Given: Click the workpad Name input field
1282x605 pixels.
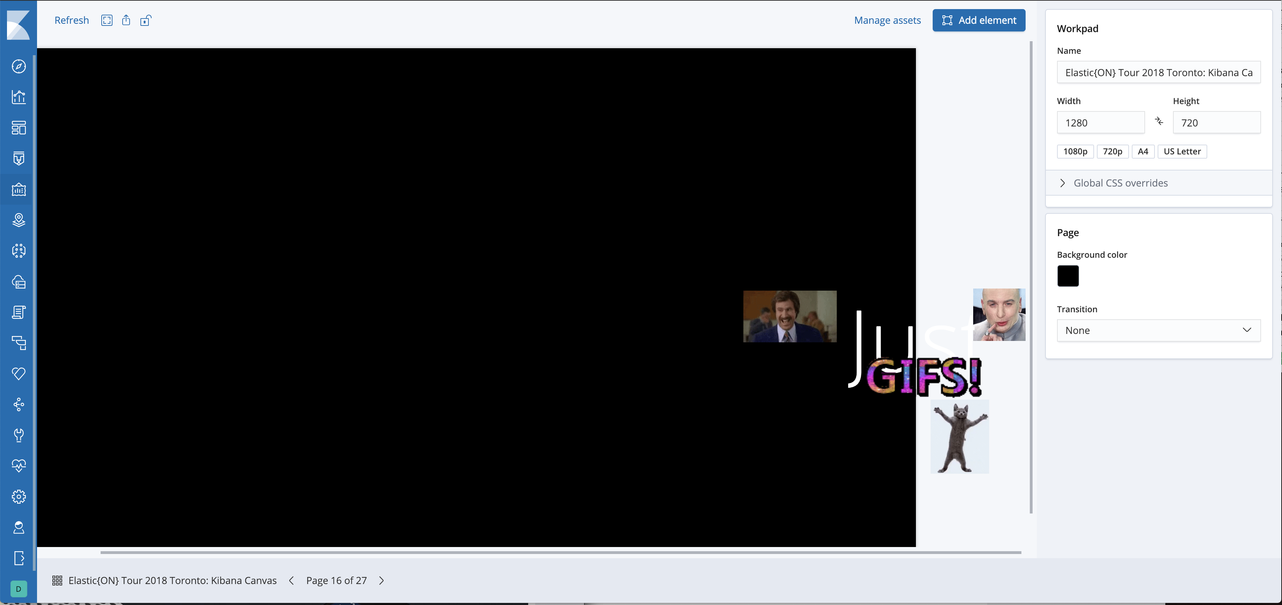Looking at the screenshot, I should pos(1159,73).
